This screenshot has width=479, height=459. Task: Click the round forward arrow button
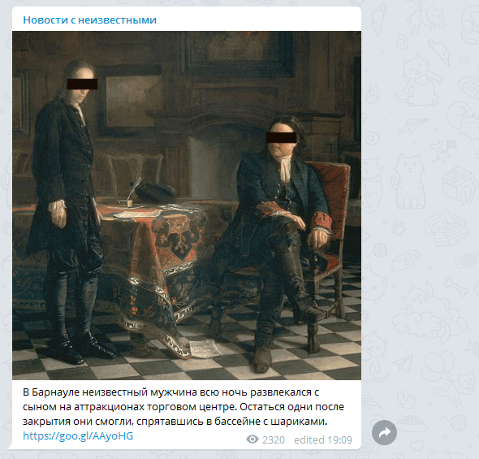[x=384, y=432]
